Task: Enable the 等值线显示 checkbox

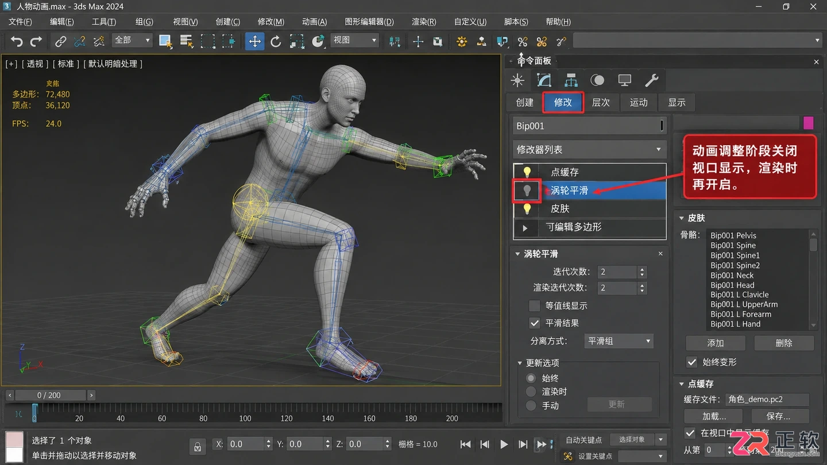Action: (535, 305)
